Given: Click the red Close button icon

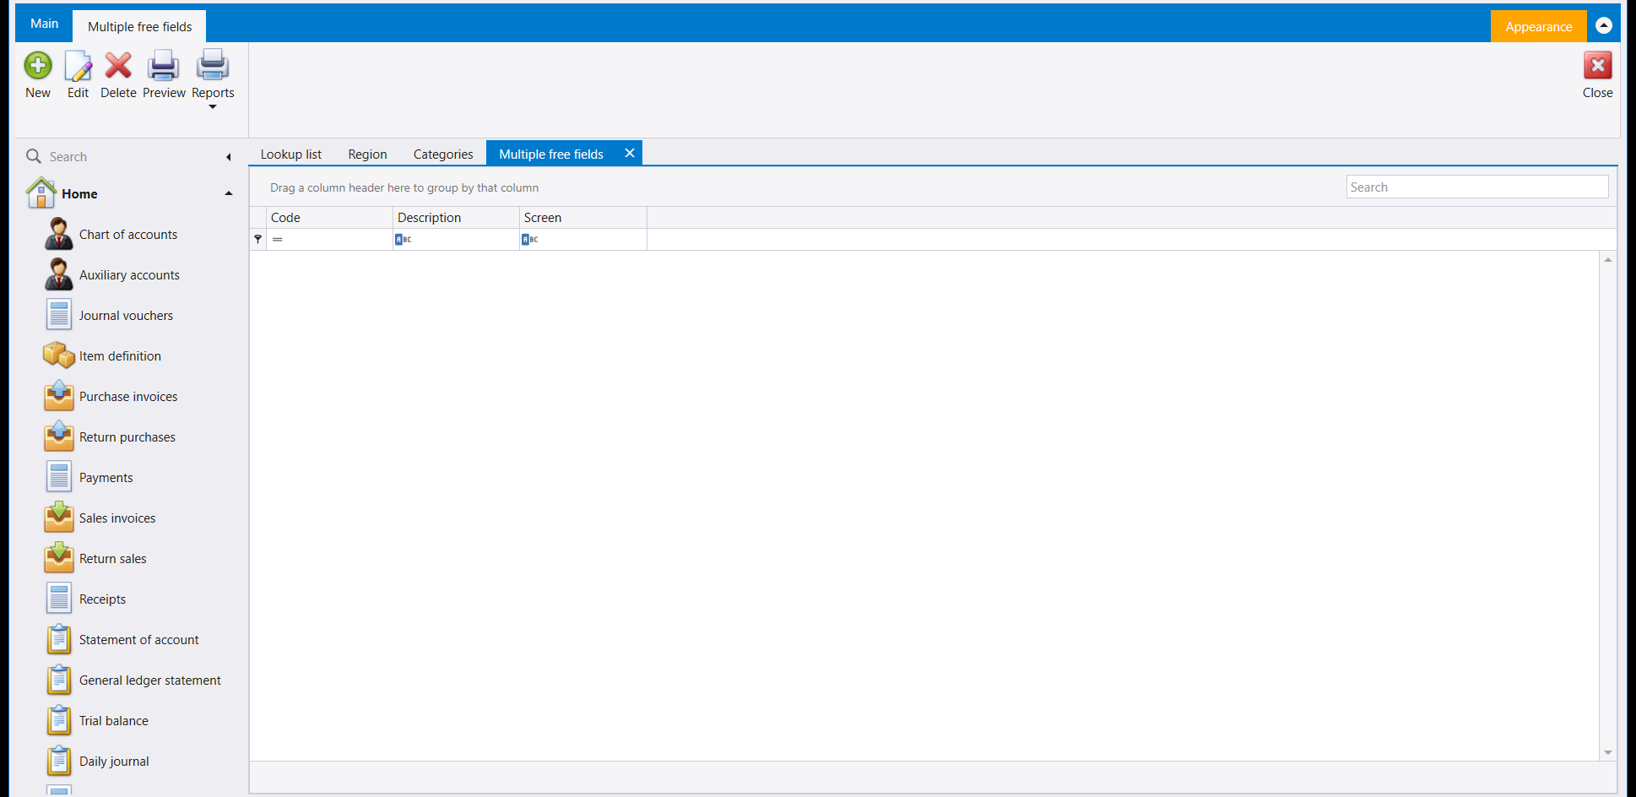Looking at the screenshot, I should 1597,65.
